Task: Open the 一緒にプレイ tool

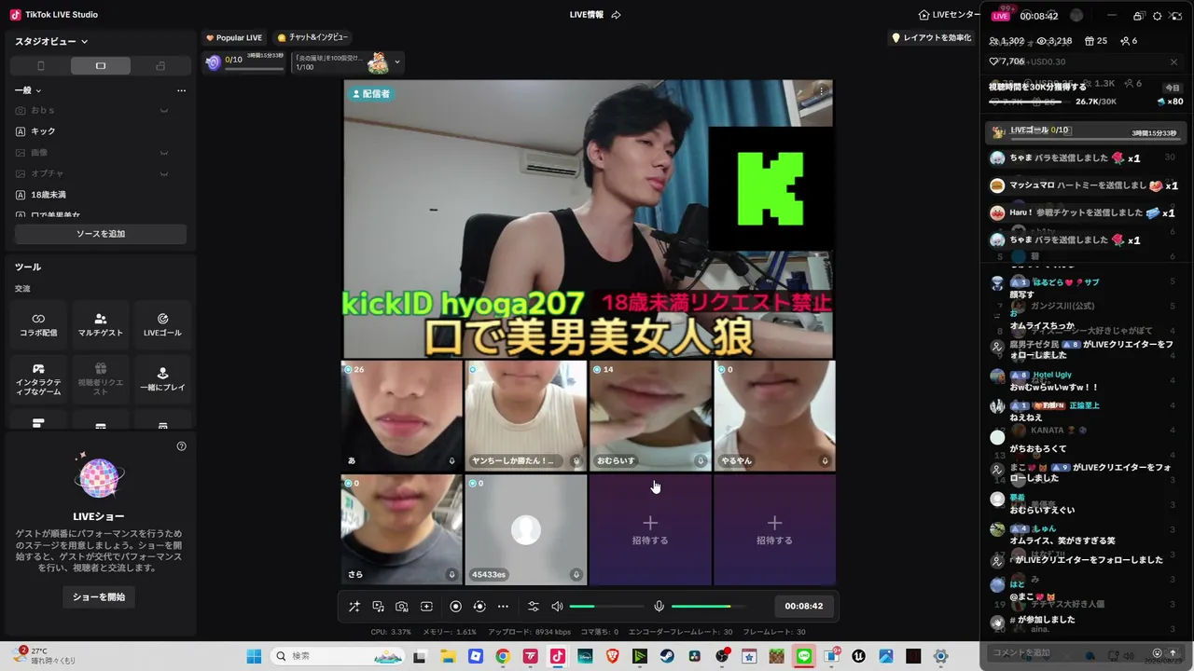Action: click(162, 379)
